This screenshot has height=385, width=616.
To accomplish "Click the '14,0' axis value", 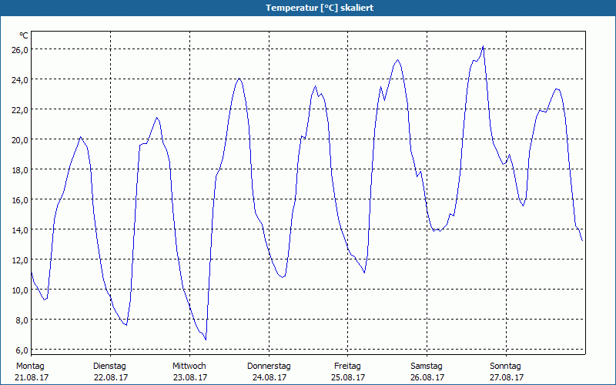I will 22,229.
